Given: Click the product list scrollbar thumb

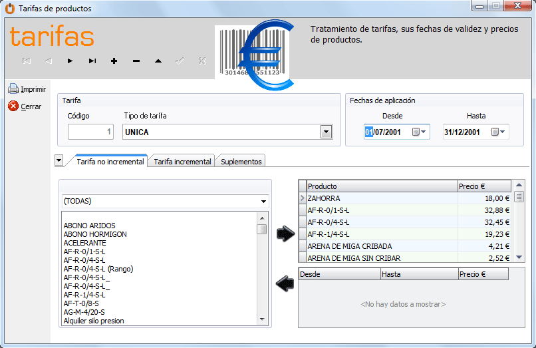Looking at the screenshot, I should 262,230.
